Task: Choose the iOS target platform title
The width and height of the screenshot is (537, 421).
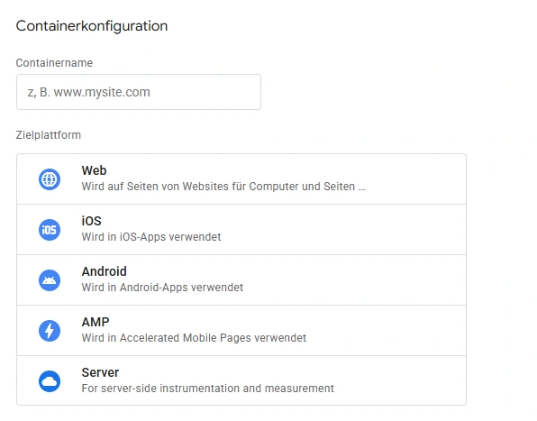Action: coord(91,221)
